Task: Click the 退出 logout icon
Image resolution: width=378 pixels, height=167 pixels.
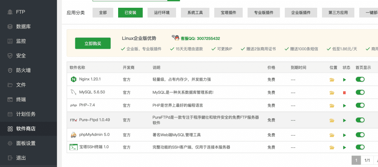Action: pyautogui.click(x=10, y=158)
